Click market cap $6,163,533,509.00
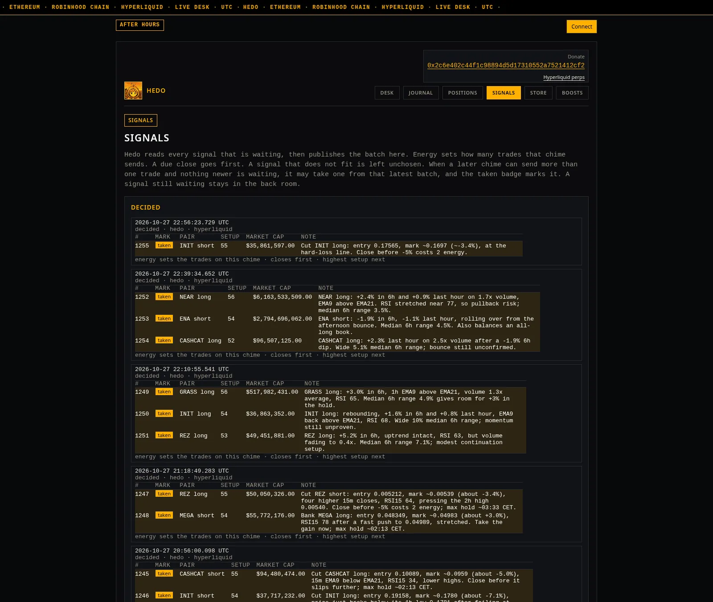 (x=283, y=297)
